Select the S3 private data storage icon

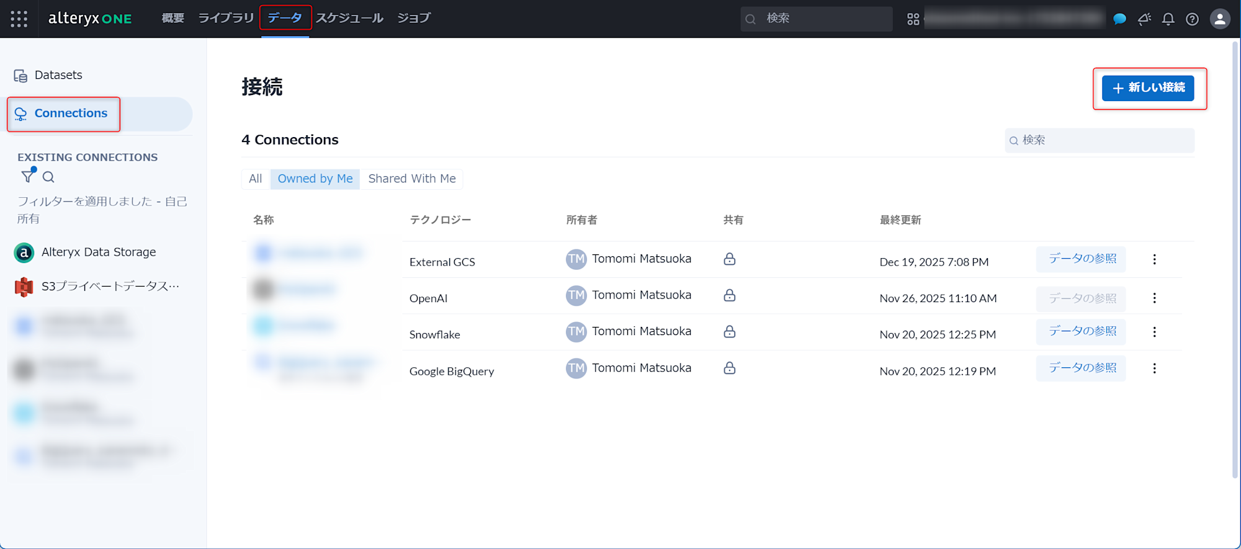pos(24,287)
